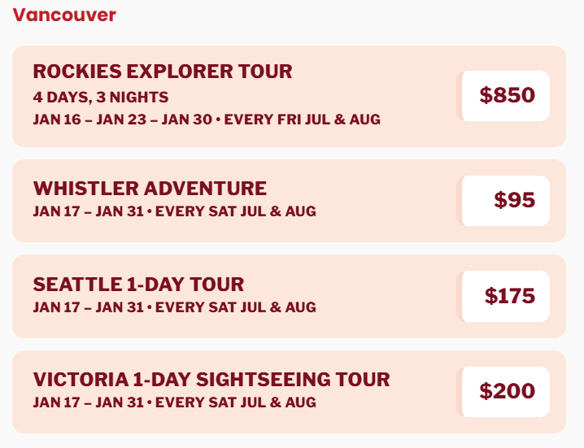Open the Seattle 1-Day Tour title
The image size is (584, 448).
(x=138, y=285)
